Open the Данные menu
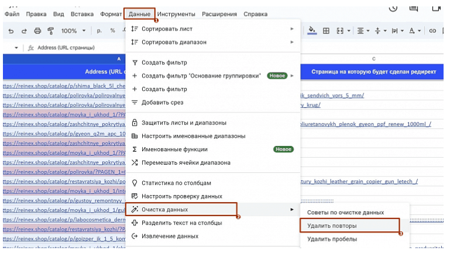The height and width of the screenshot is (254, 450). click(139, 13)
